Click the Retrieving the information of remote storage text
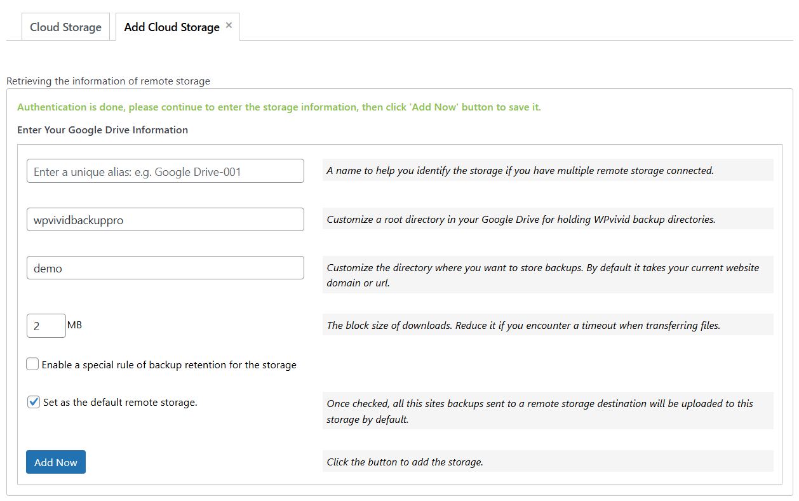Image resolution: width=799 pixels, height=501 pixels. [x=108, y=81]
